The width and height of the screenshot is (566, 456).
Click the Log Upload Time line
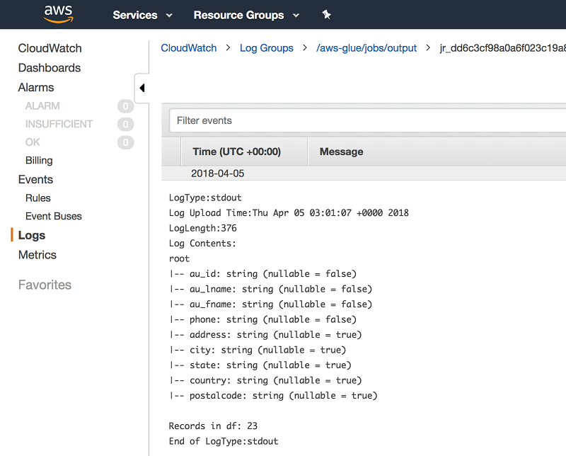point(289,213)
